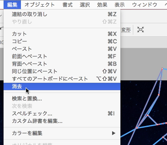The image size is (167, 145).
Task: Open the オブジェクト menu
Action: click(39, 5)
